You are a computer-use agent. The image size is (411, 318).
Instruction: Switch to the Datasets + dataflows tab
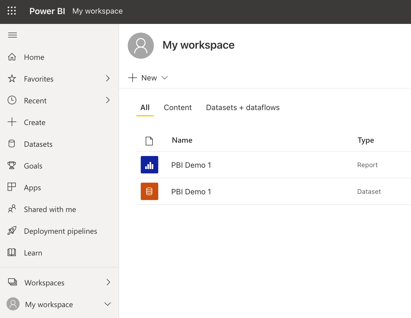pos(243,108)
